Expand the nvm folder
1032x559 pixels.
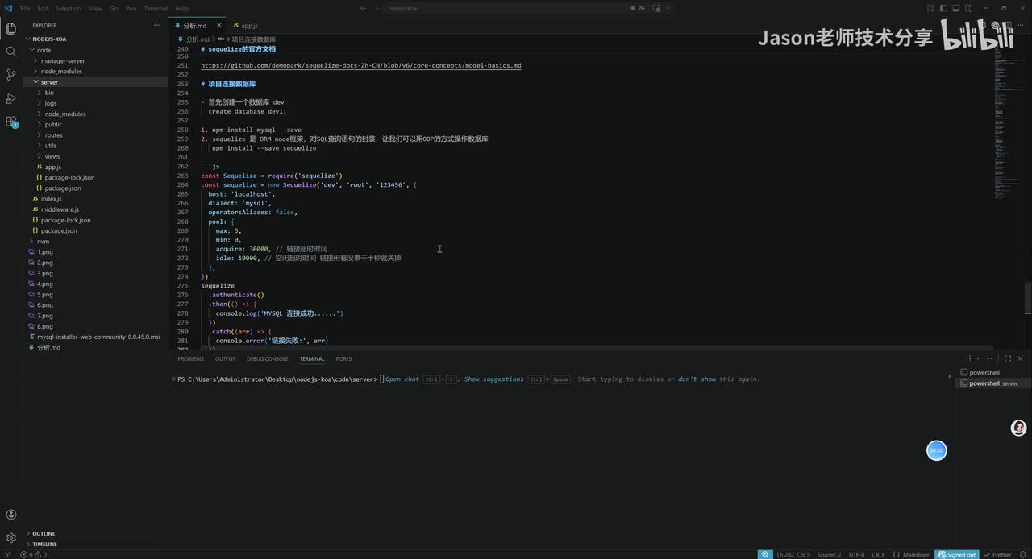pyautogui.click(x=95, y=241)
